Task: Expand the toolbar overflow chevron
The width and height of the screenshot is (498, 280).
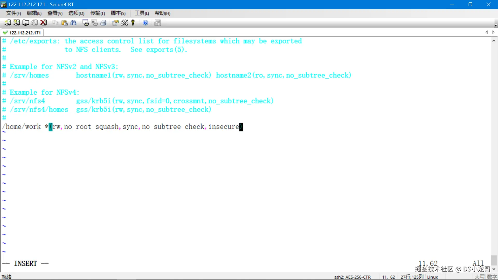Action: (x=496, y=24)
